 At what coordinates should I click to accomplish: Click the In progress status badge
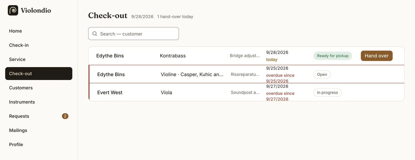(x=327, y=93)
